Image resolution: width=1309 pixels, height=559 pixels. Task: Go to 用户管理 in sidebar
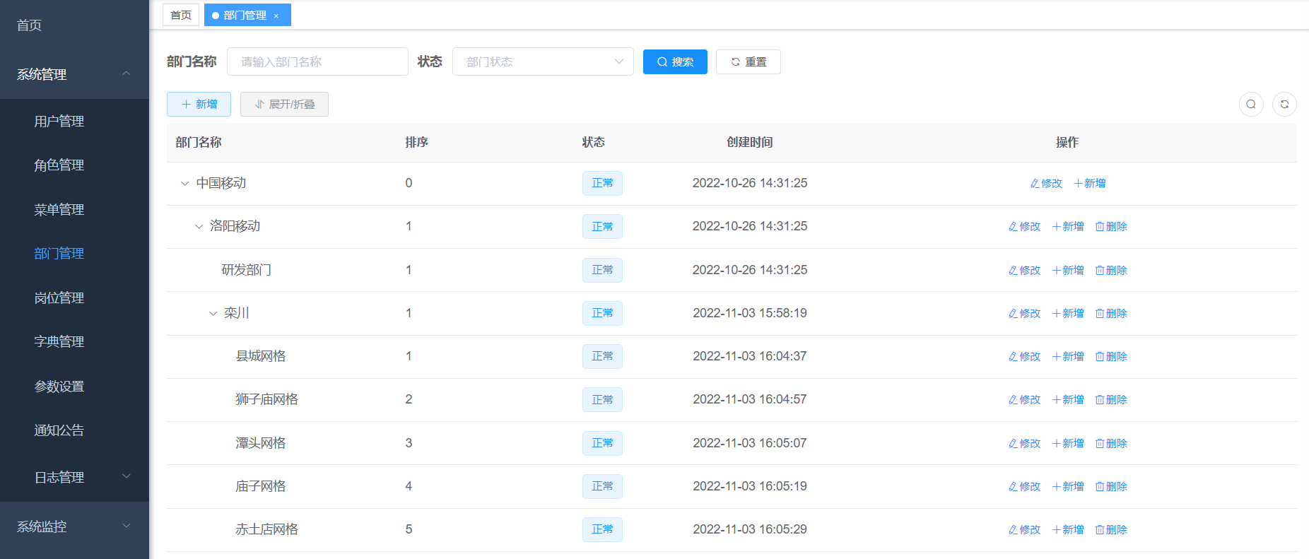(74, 121)
